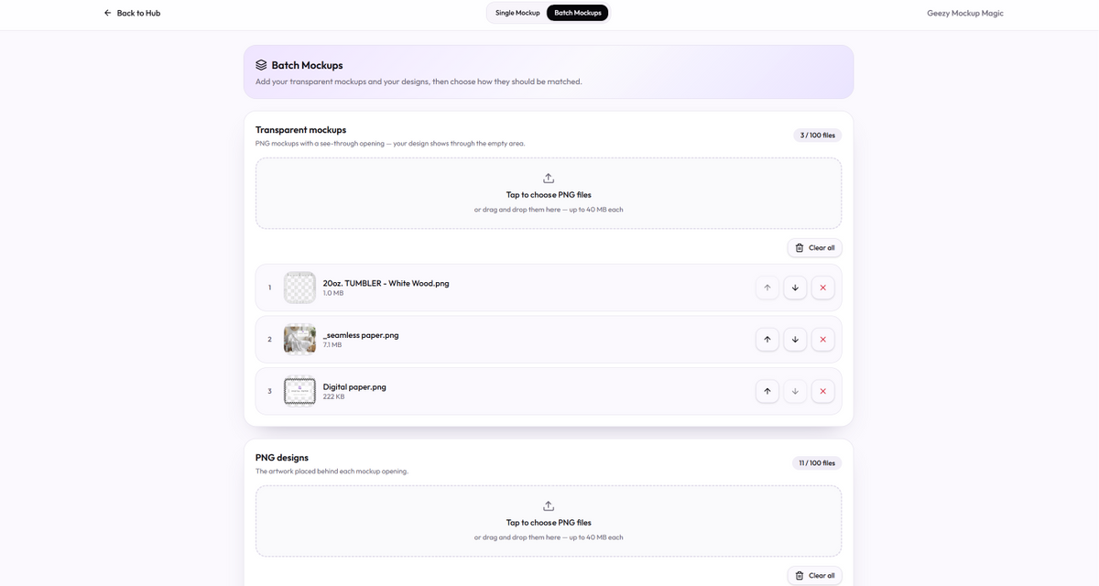Clear all PNG designs
This screenshot has width=1099, height=586.
[x=814, y=576]
